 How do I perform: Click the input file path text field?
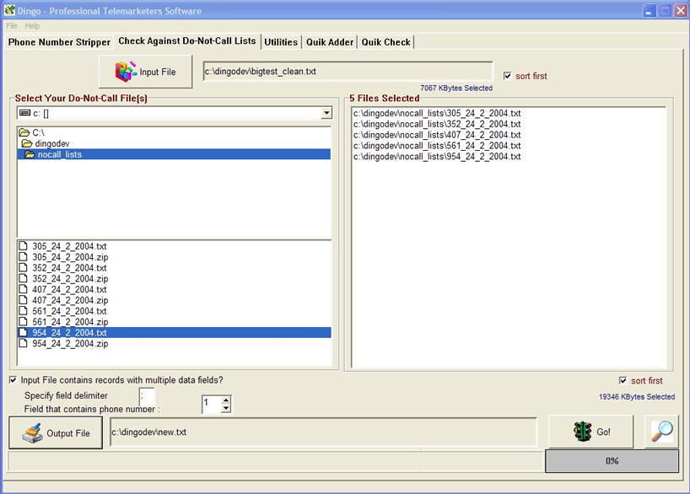[x=348, y=72]
